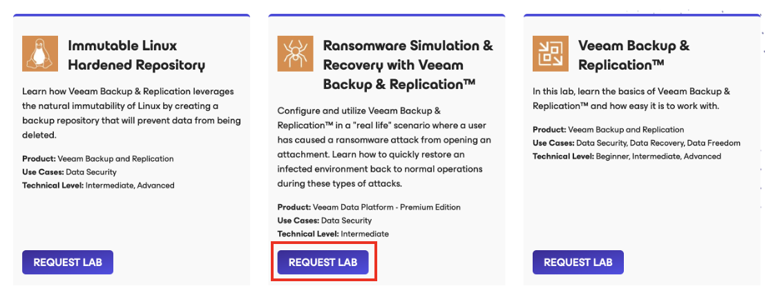This screenshot has height=295, width=771.
Task: Click the Linux immutability description paragraph
Action: pos(132,114)
